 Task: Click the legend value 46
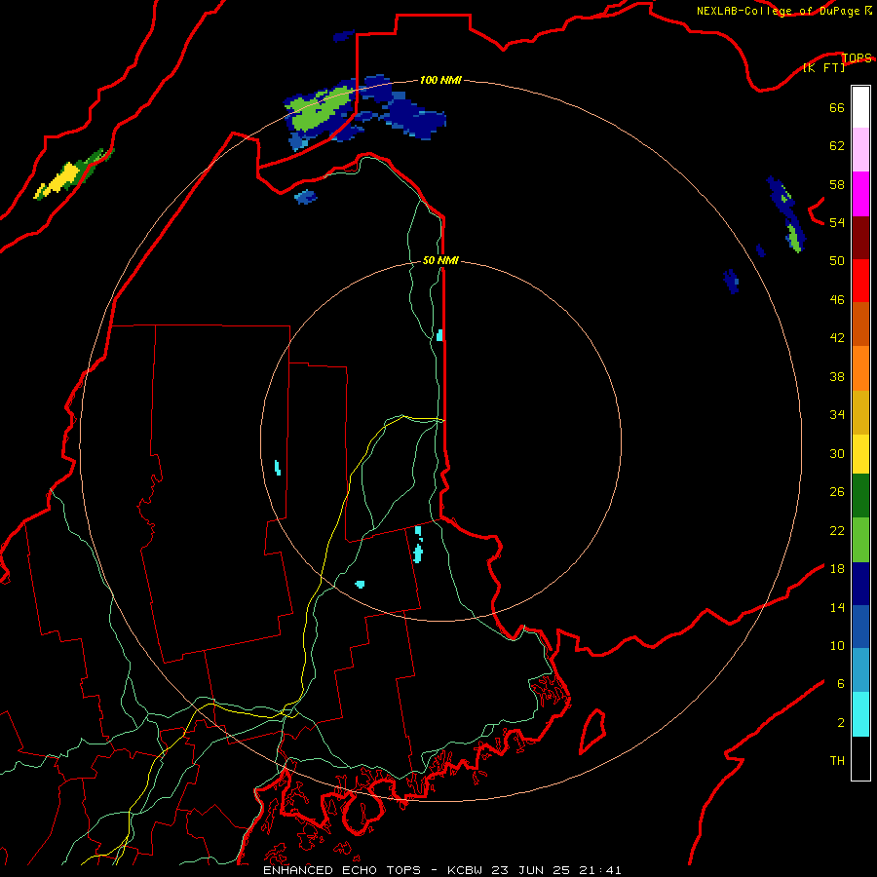click(x=837, y=300)
